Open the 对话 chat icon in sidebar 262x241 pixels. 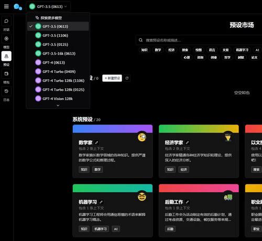click(x=6, y=21)
